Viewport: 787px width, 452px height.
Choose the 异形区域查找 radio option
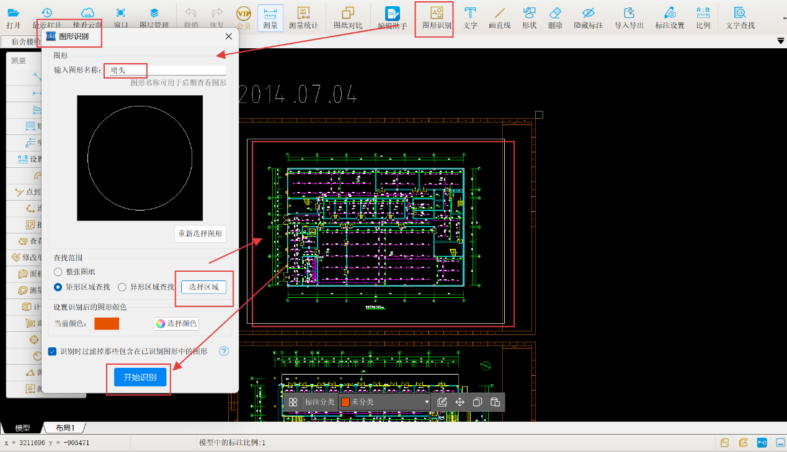(122, 287)
